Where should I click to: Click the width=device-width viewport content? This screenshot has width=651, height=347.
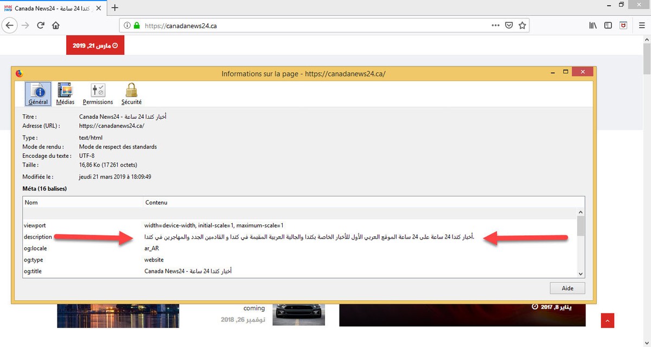(x=214, y=225)
